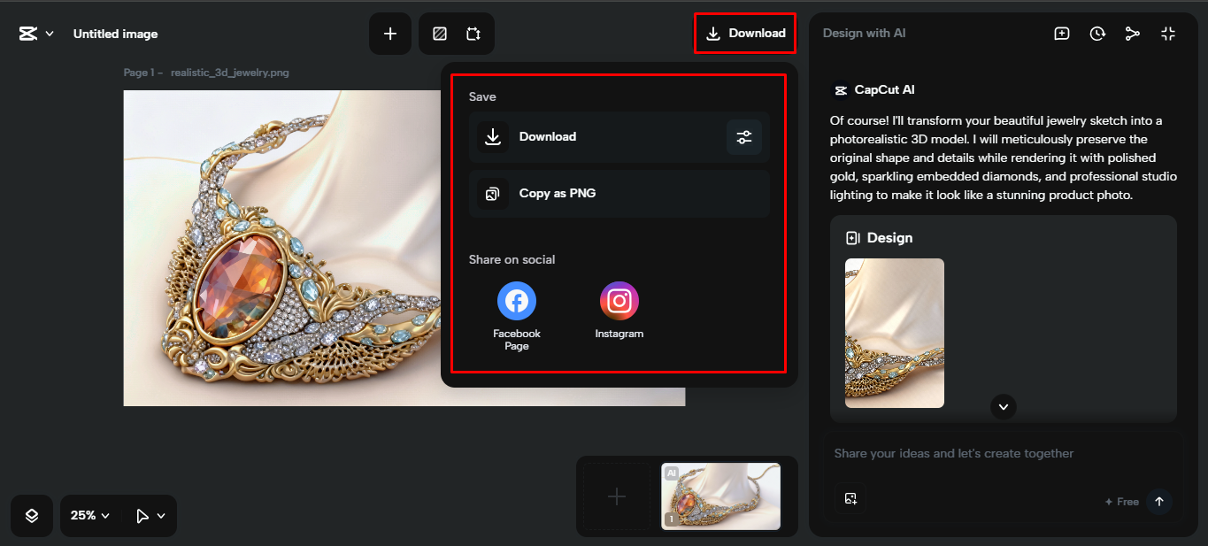Collapse the AI panel with the shrink icon
Viewport: 1208px width, 546px height.
tap(1168, 33)
